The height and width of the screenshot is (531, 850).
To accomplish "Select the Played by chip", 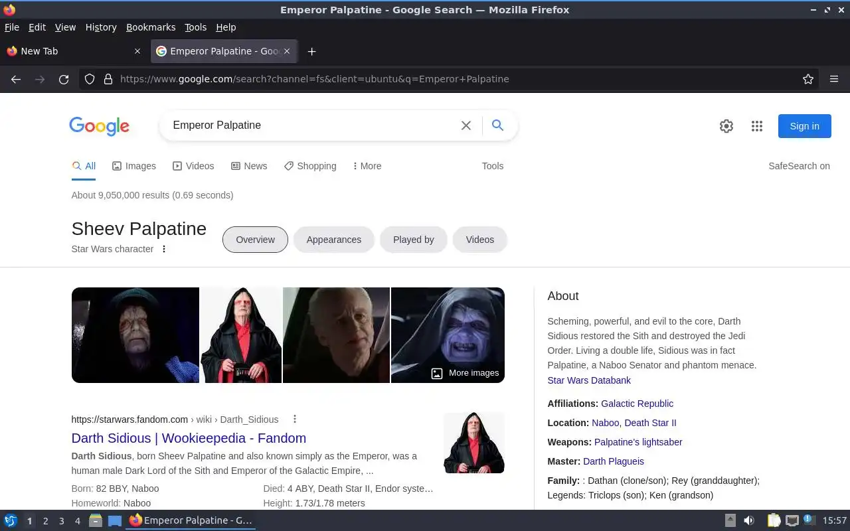I will pyautogui.click(x=414, y=240).
